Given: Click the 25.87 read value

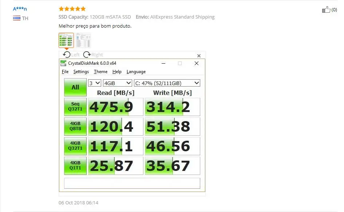Looking at the screenshot, I should pos(116,166).
